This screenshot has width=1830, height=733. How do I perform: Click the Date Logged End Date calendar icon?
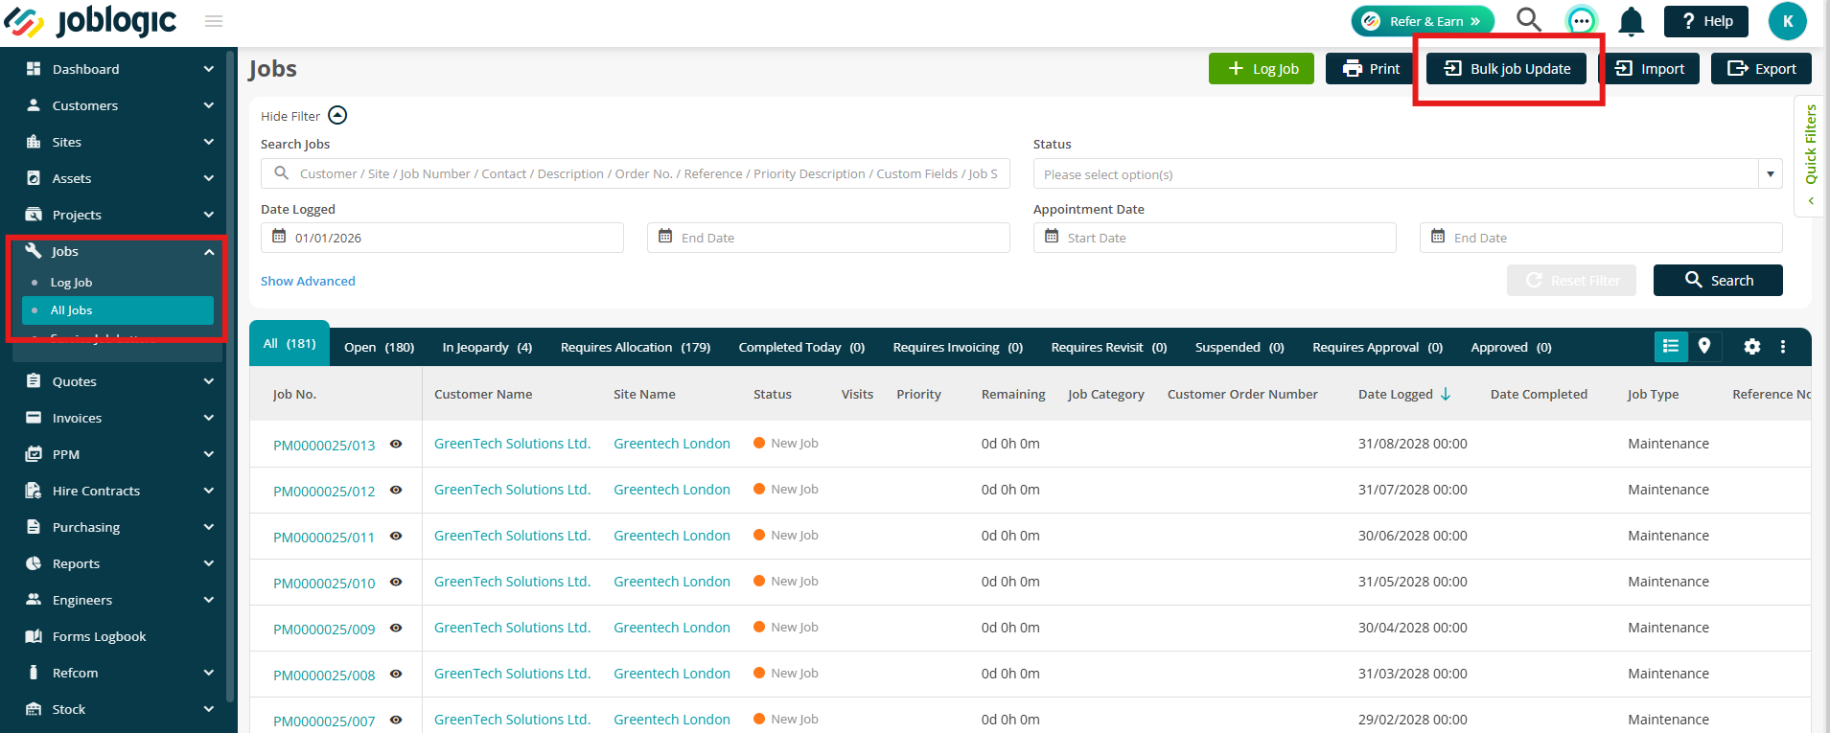point(665,237)
